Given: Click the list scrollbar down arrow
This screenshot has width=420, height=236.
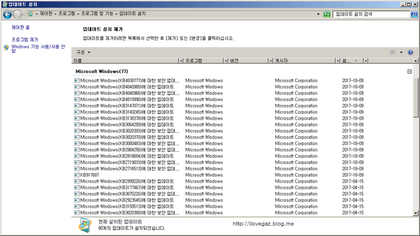Looking at the screenshot, I should (415, 213).
